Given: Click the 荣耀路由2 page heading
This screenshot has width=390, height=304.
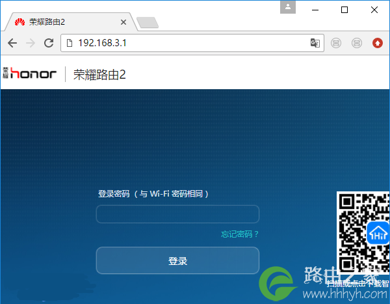Looking at the screenshot, I should [99, 74].
